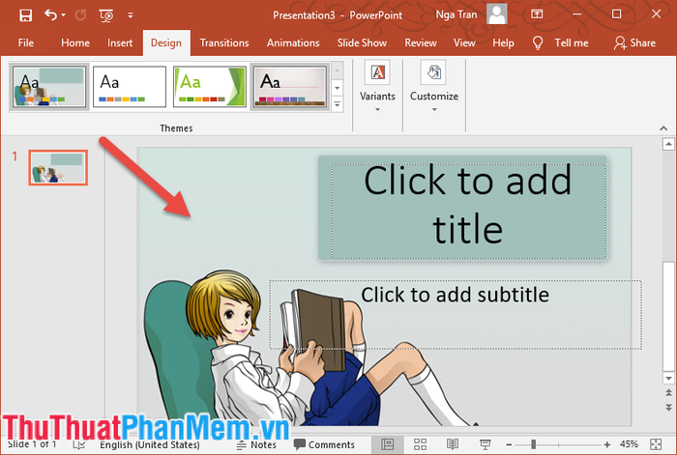The width and height of the screenshot is (677, 455).
Task: Click the Save icon in the quick access toolbar
Action: [x=25, y=15]
